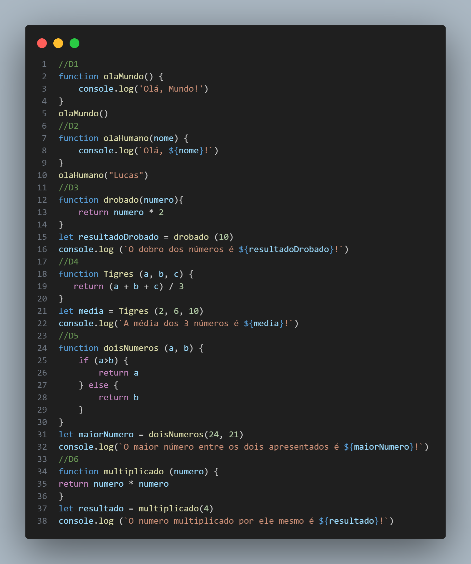Click 'media' variable on line 21
This screenshot has width=471, height=564.
tap(91, 311)
